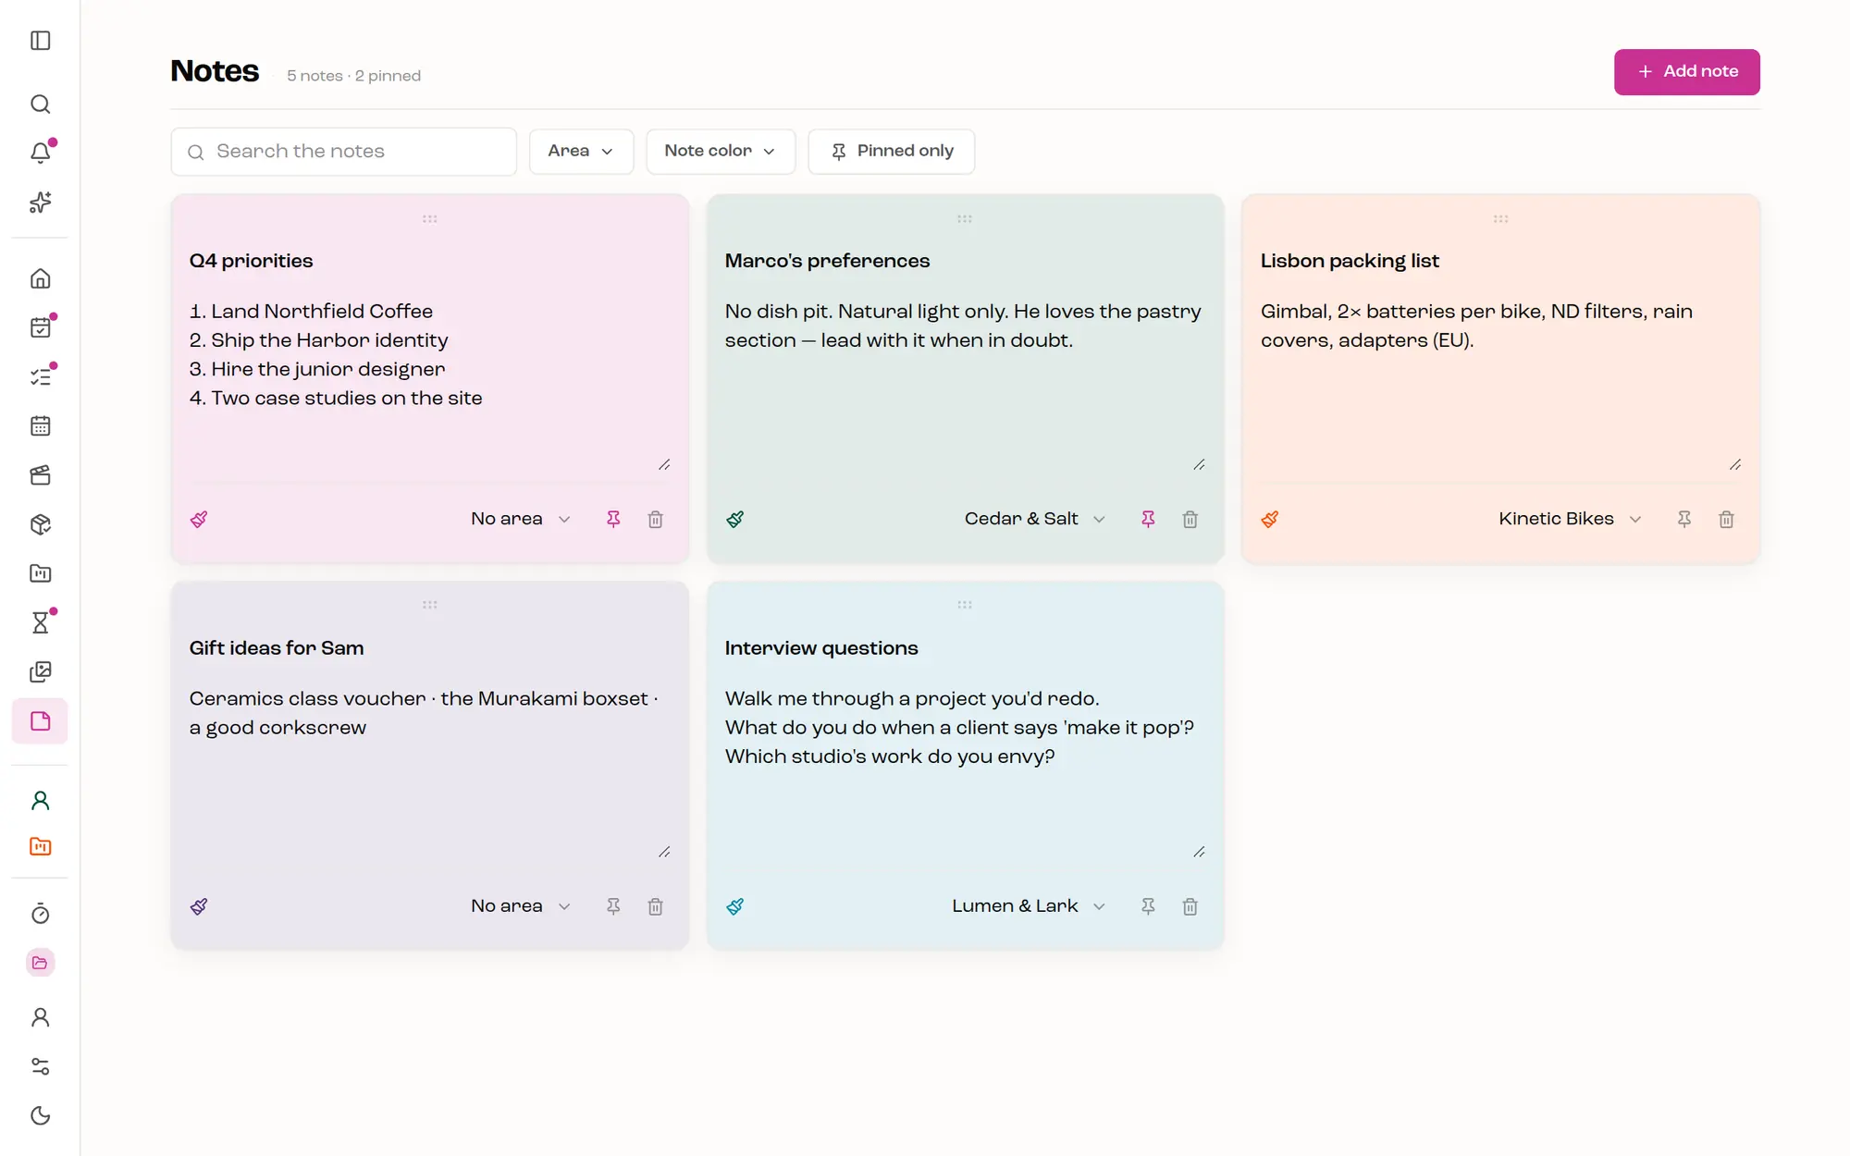1850x1156 pixels.
Task: Open the sparkles assistant icon
Action: [40, 203]
